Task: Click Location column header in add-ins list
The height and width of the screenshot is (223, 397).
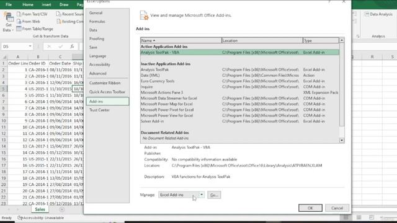Action: 262,40
